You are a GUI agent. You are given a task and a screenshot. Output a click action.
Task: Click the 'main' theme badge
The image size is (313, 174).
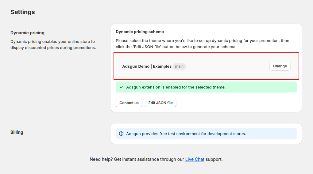179,66
